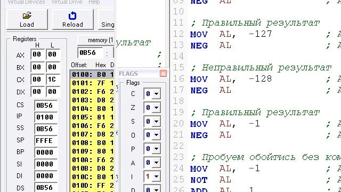341x192 pixels.
Task: Open the P flag dropdown
Action: point(156,149)
